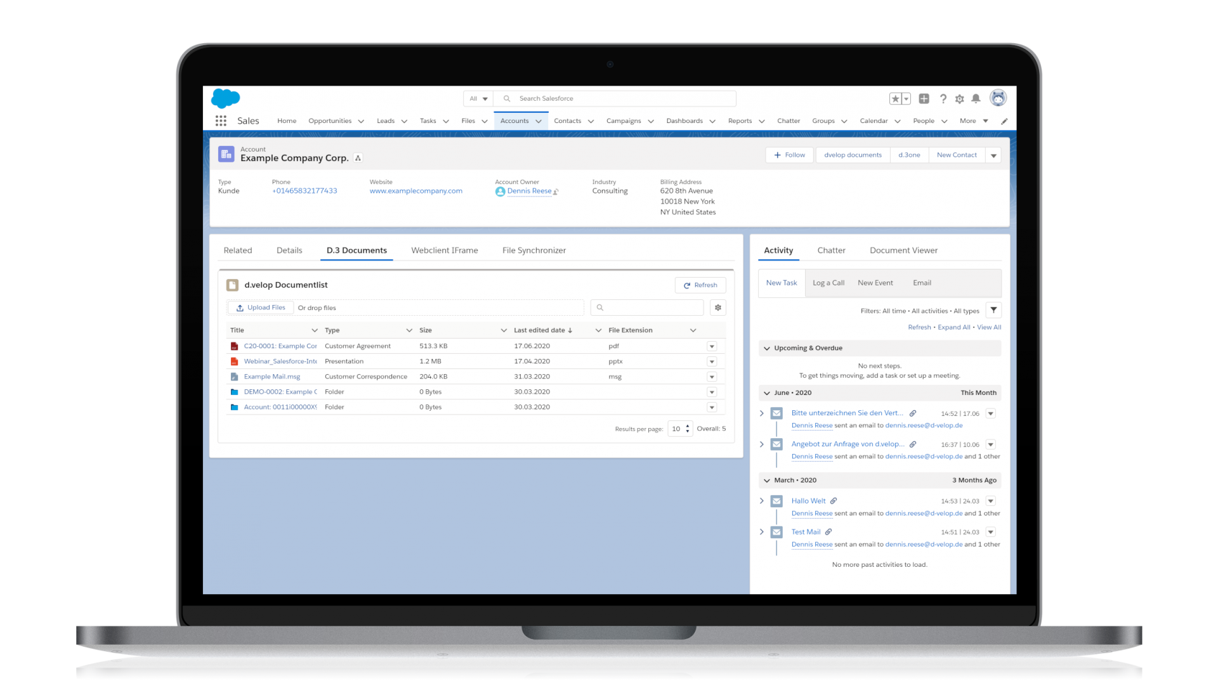Viewport: 1218px width, 700px height.
Task: Click the change owner icon next to Dennis Reese
Action: click(x=556, y=191)
